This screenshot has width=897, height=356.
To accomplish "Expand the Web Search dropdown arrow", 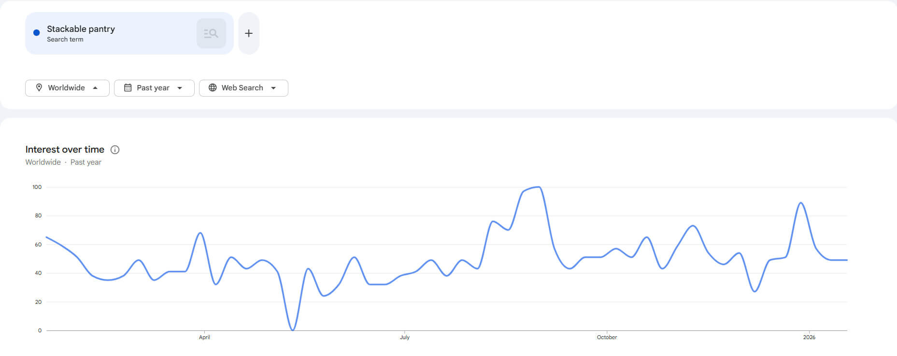I will pos(273,88).
